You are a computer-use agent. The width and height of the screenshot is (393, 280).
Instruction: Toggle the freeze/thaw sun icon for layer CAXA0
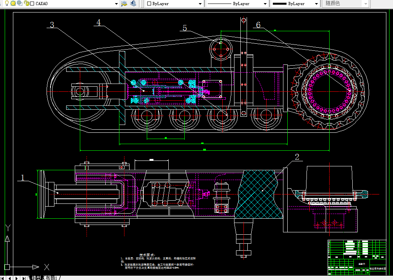click(x=13, y=4)
